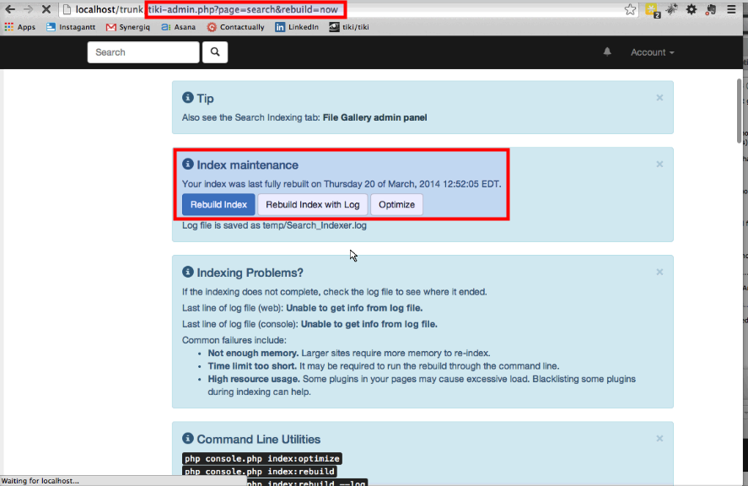Image resolution: width=748 pixels, height=486 pixels.
Task: Close the Index maintenance alert
Action: coord(659,165)
